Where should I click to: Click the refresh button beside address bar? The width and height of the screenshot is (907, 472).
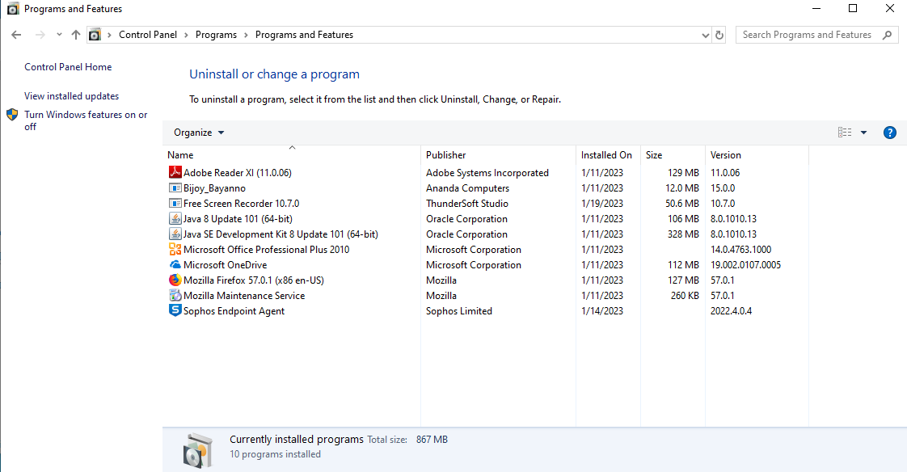point(719,35)
